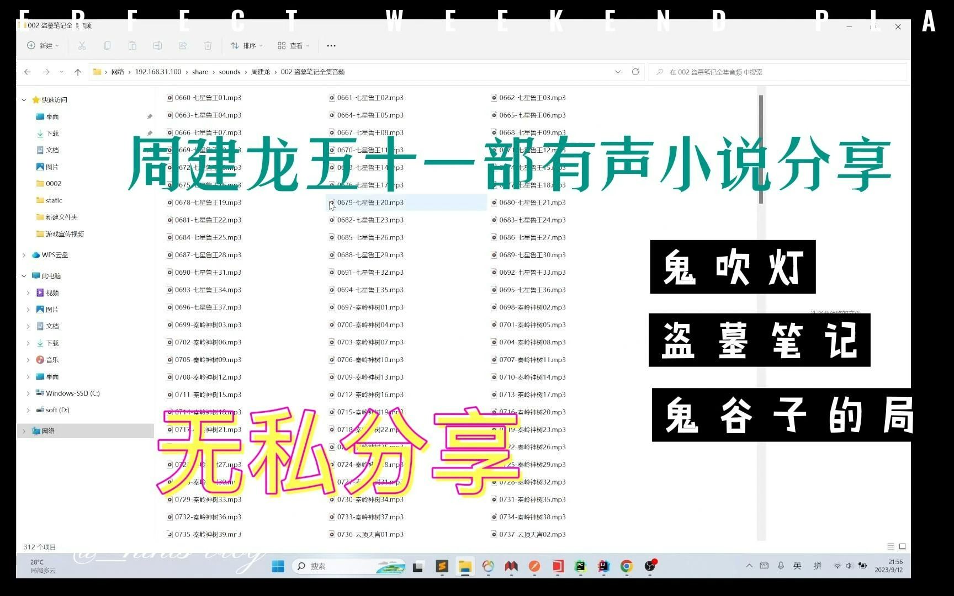Screen dimensions: 954x596
Task: Switch to large thumbnails view in status bar
Action: (903, 547)
